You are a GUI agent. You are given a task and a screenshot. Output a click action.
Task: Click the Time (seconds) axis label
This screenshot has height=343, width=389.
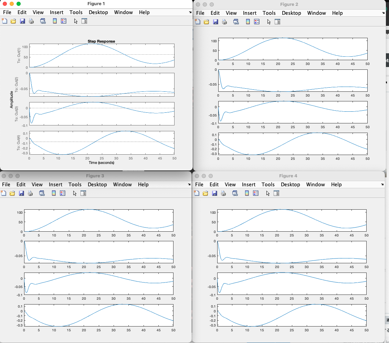(x=102, y=163)
